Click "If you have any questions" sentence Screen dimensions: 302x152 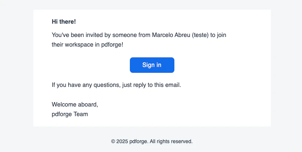coord(86,85)
